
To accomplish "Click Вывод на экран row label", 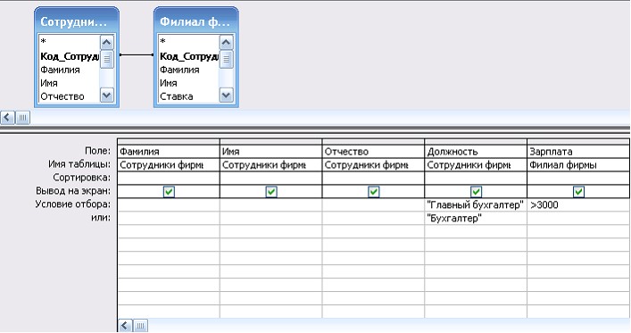I will [x=73, y=190].
